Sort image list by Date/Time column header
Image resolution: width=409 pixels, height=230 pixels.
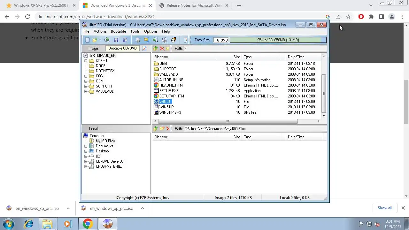pos(304,57)
